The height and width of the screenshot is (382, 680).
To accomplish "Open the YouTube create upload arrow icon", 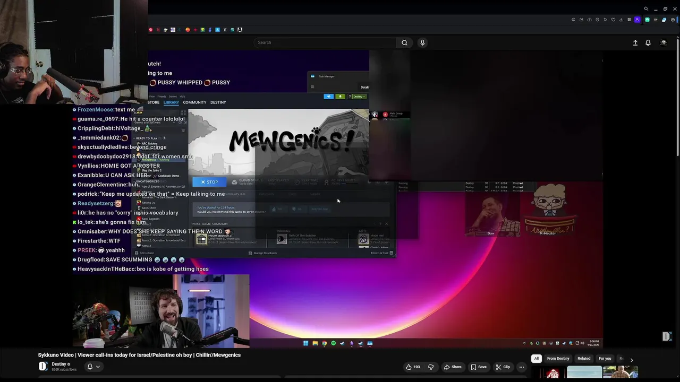I will point(635,42).
